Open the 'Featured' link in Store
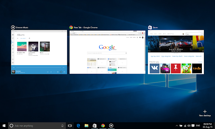The height and width of the screenshot is (129, 215). coord(199,56)
